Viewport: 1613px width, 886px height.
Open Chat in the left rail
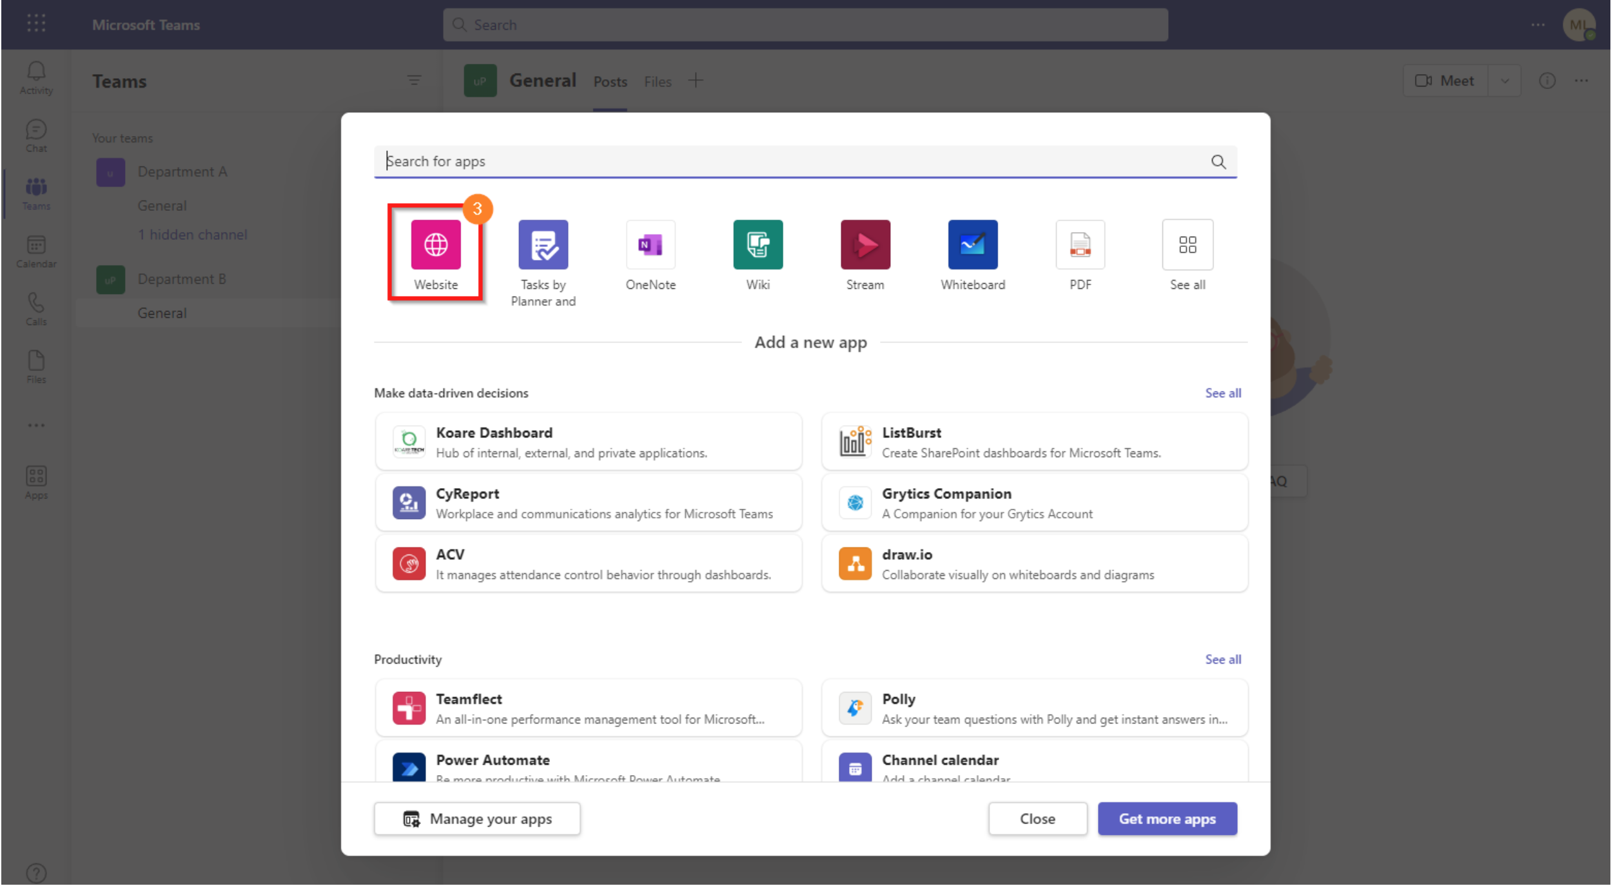pyautogui.click(x=36, y=136)
